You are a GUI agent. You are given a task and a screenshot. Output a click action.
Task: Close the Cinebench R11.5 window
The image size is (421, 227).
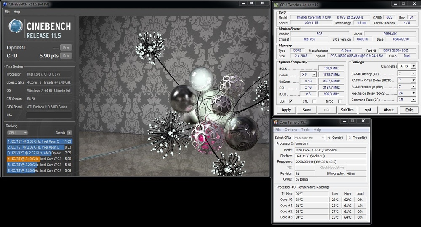tap(263, 3)
